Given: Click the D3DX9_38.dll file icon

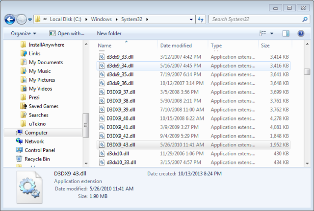Looking at the screenshot, I should point(102,101).
